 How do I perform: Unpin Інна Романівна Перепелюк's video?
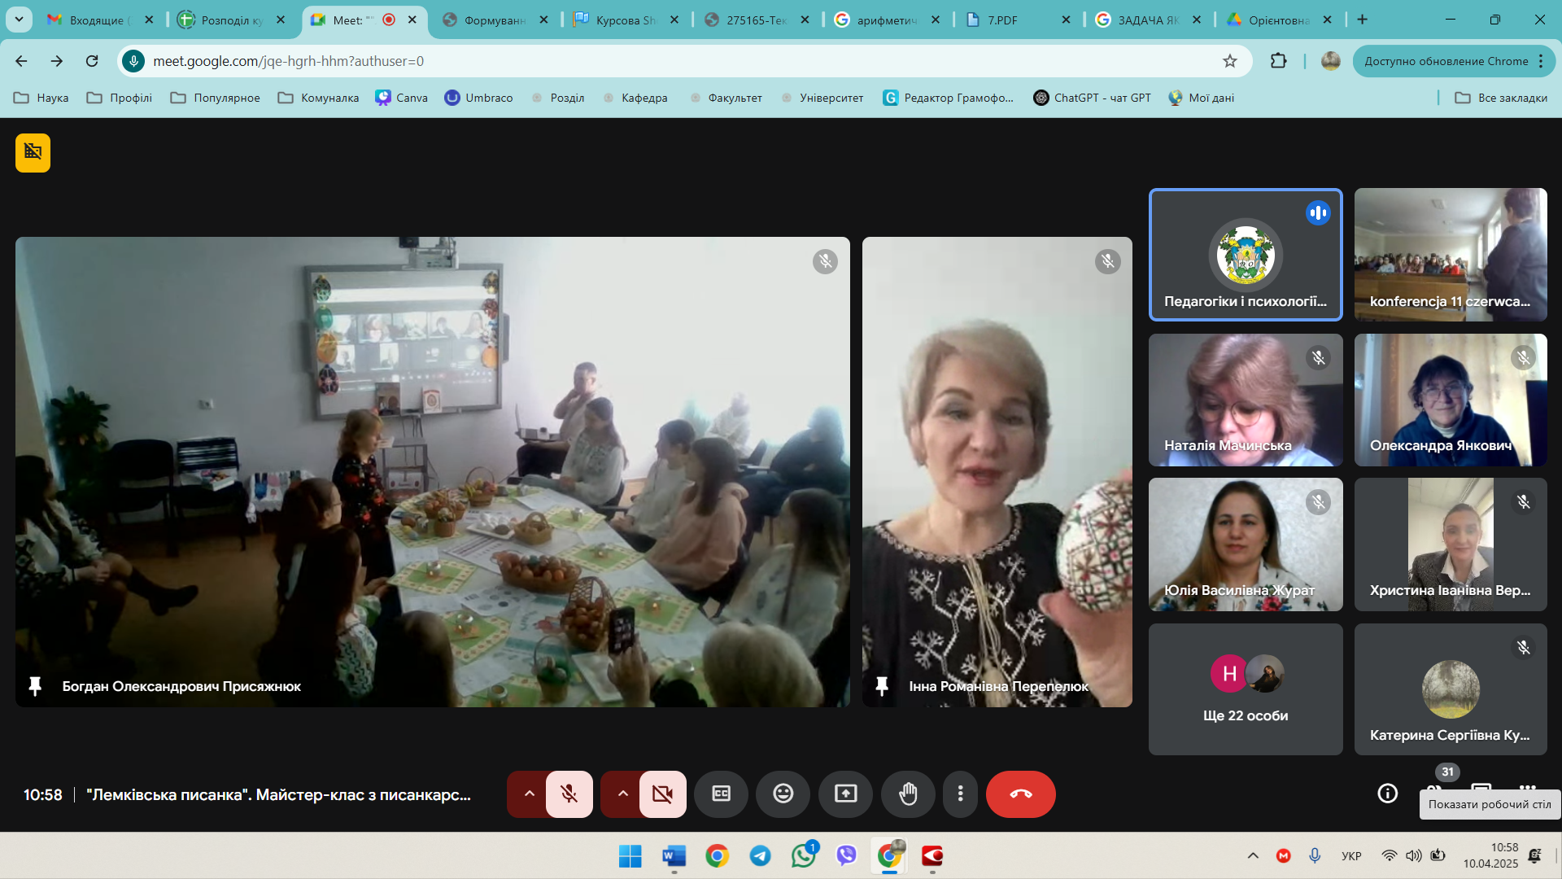pyautogui.click(x=882, y=686)
